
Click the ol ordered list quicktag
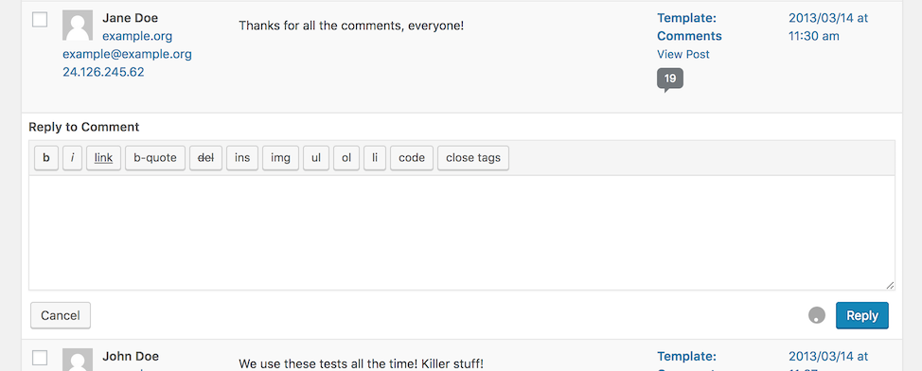346,158
